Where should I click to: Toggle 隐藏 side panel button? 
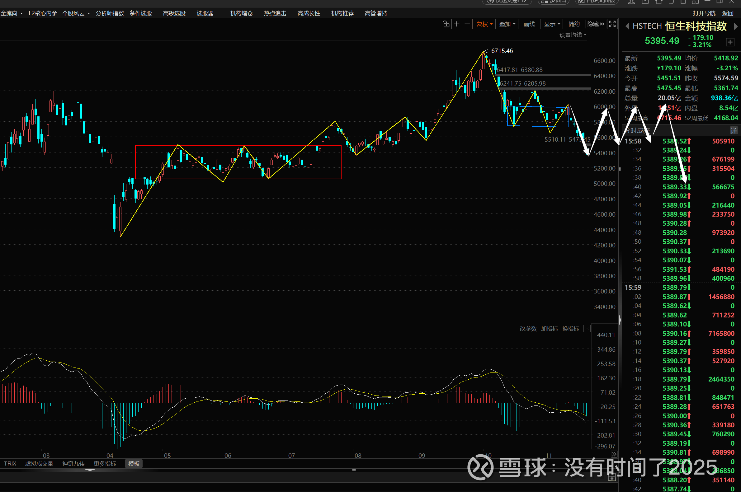pyautogui.click(x=595, y=24)
